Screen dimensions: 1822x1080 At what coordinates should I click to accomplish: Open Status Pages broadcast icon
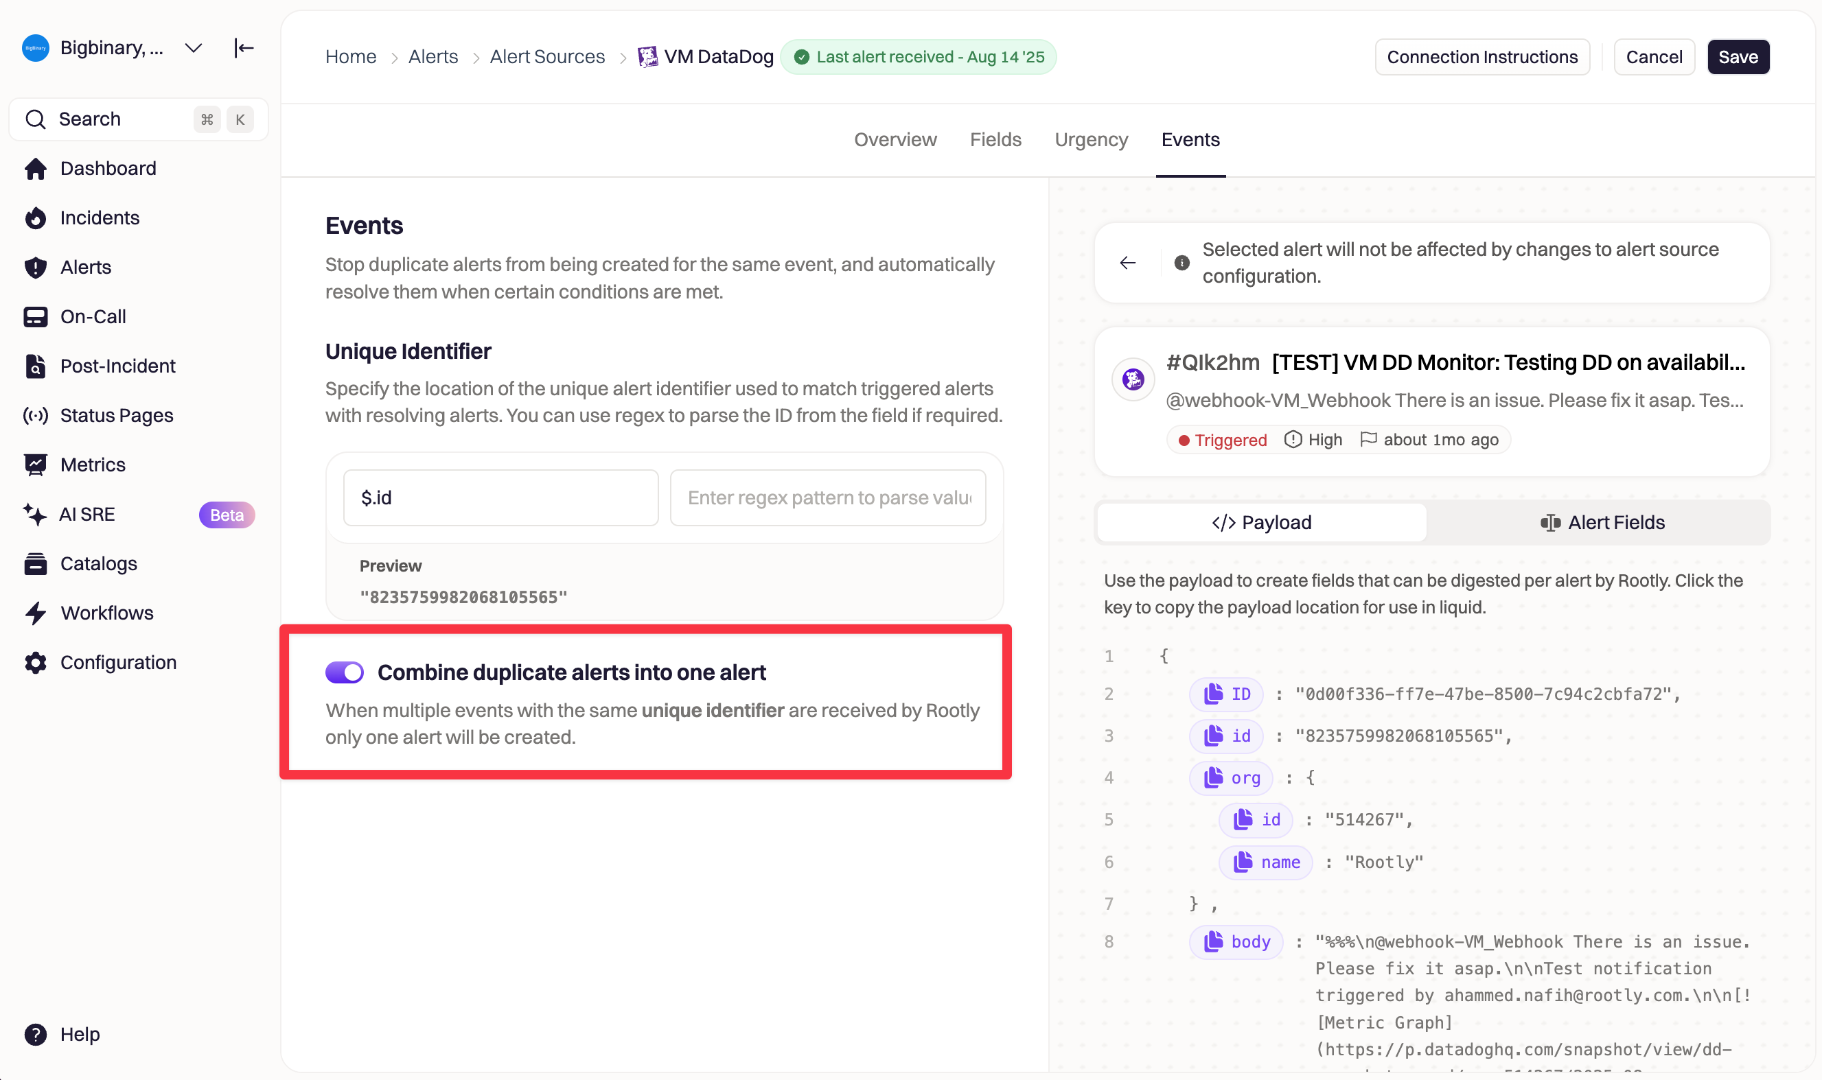point(35,416)
